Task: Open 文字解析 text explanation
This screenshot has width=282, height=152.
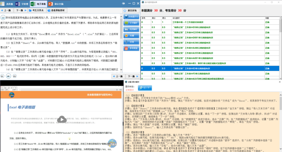Action: click(131, 23)
